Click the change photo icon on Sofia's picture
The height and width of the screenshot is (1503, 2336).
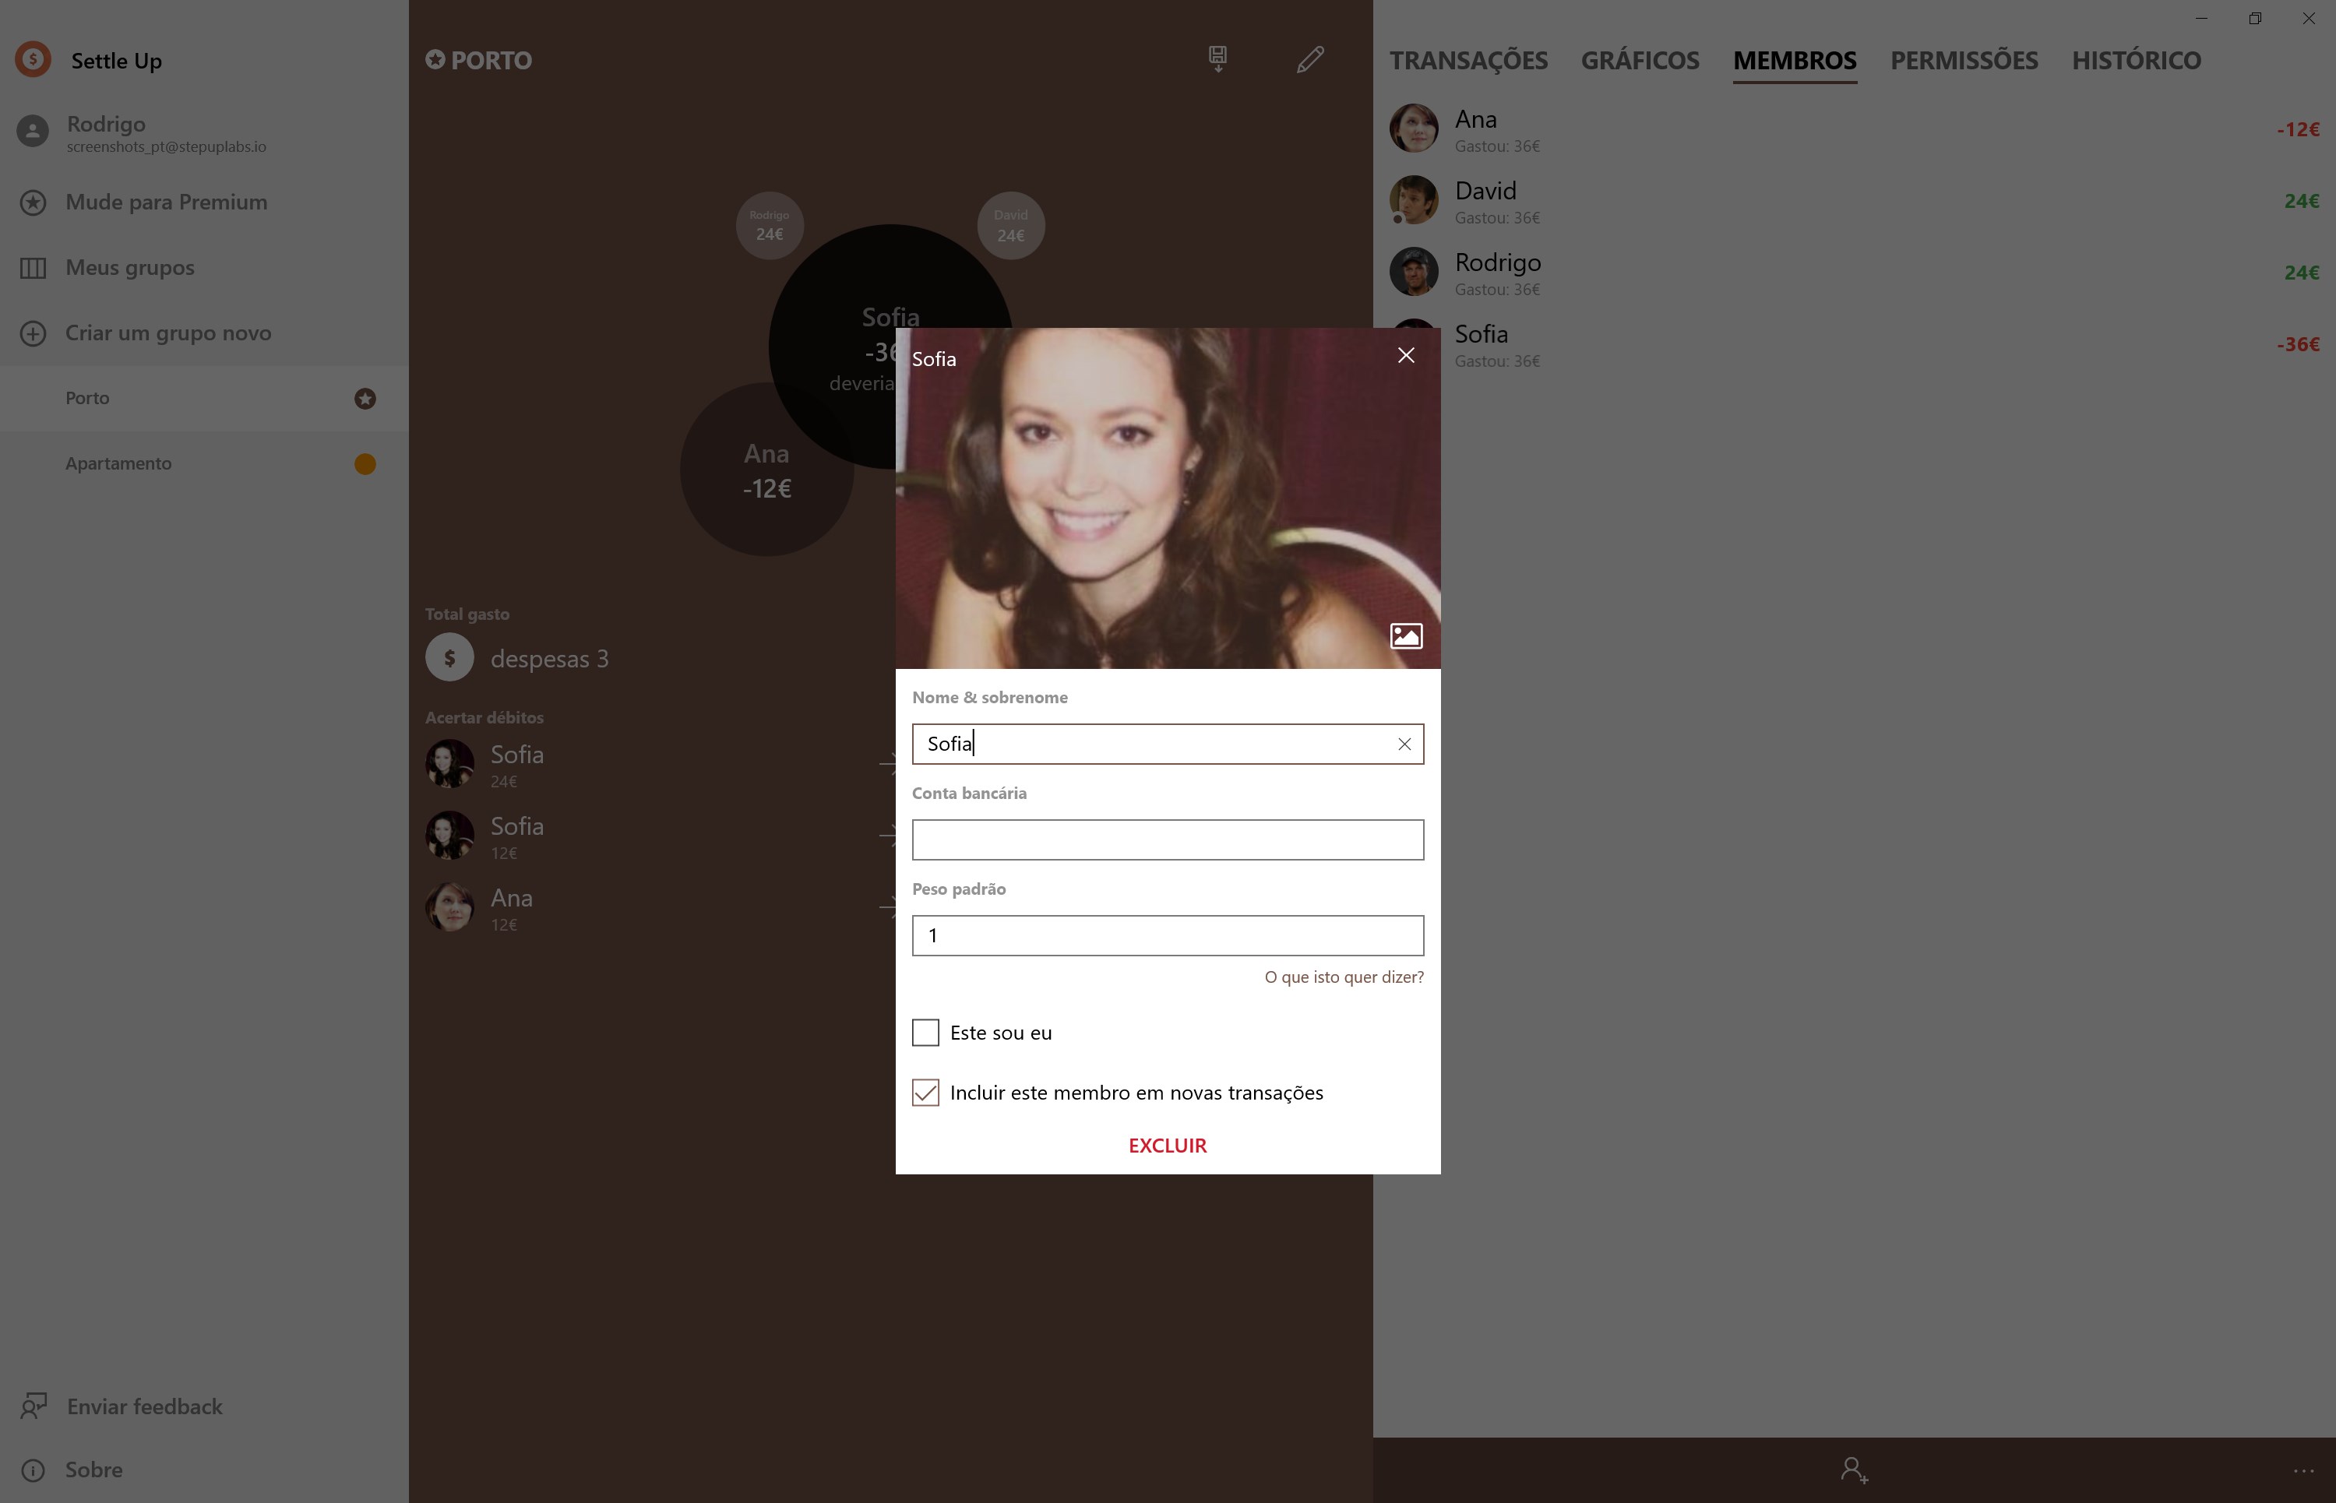1406,636
